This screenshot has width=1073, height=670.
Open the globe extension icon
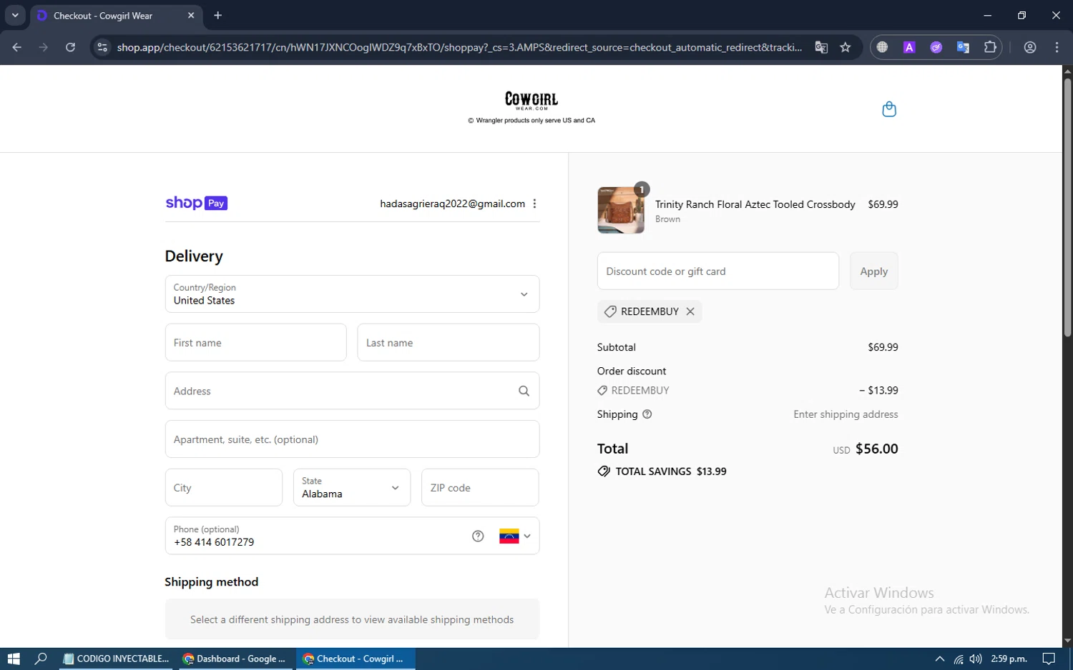tap(882, 47)
